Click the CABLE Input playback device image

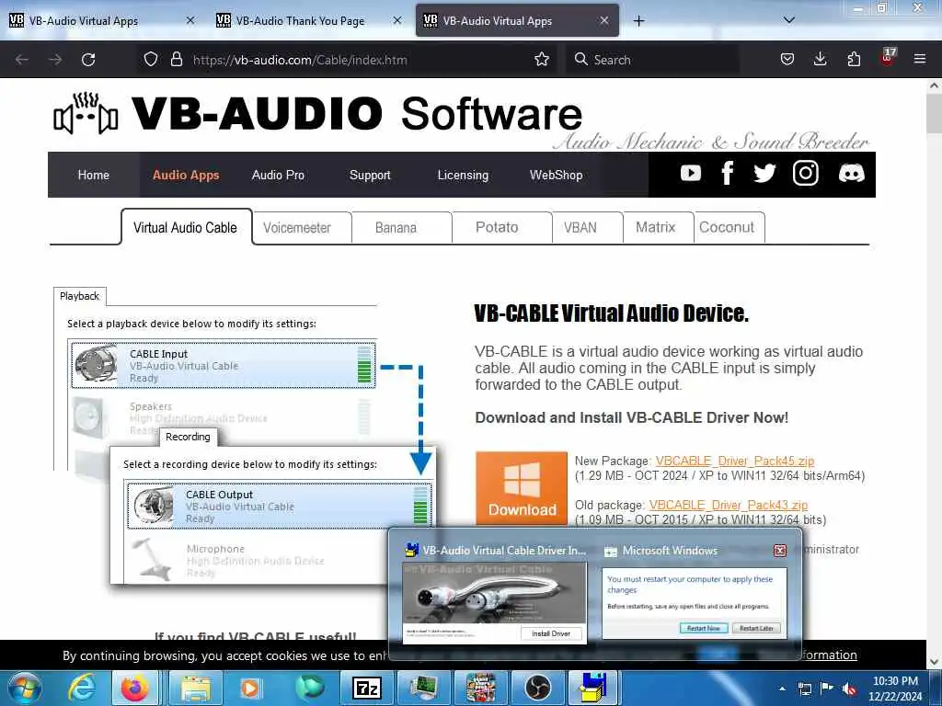95,364
